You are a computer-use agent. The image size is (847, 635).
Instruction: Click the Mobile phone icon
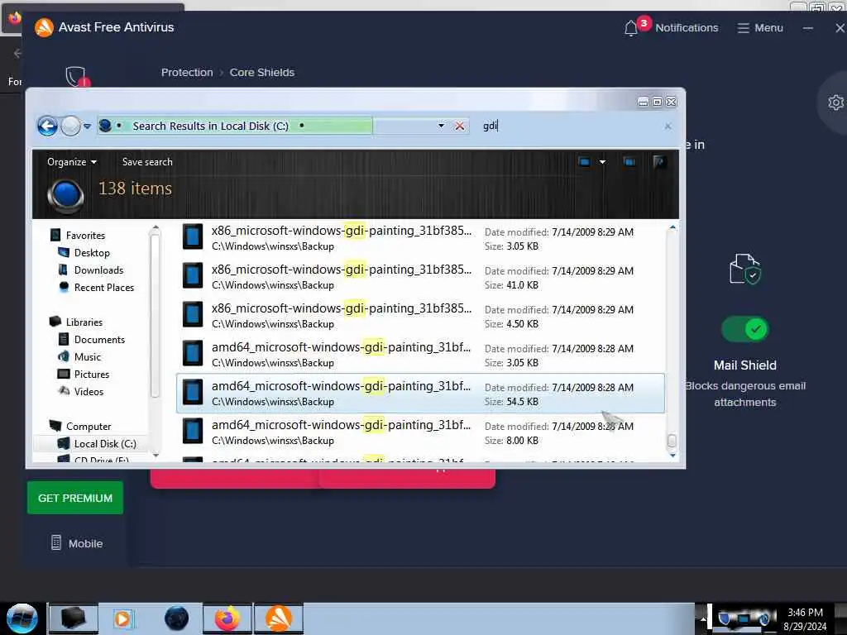click(55, 542)
